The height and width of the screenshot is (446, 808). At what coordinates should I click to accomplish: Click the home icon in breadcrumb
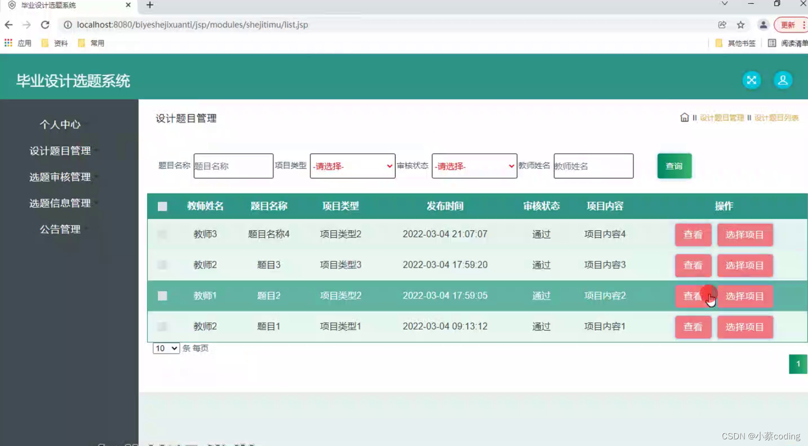click(x=684, y=118)
